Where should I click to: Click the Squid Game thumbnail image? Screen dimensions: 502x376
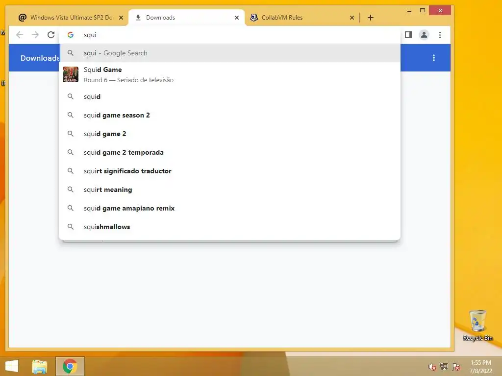click(71, 74)
